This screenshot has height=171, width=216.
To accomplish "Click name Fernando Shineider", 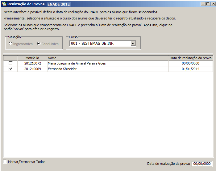I will coord(62,69).
